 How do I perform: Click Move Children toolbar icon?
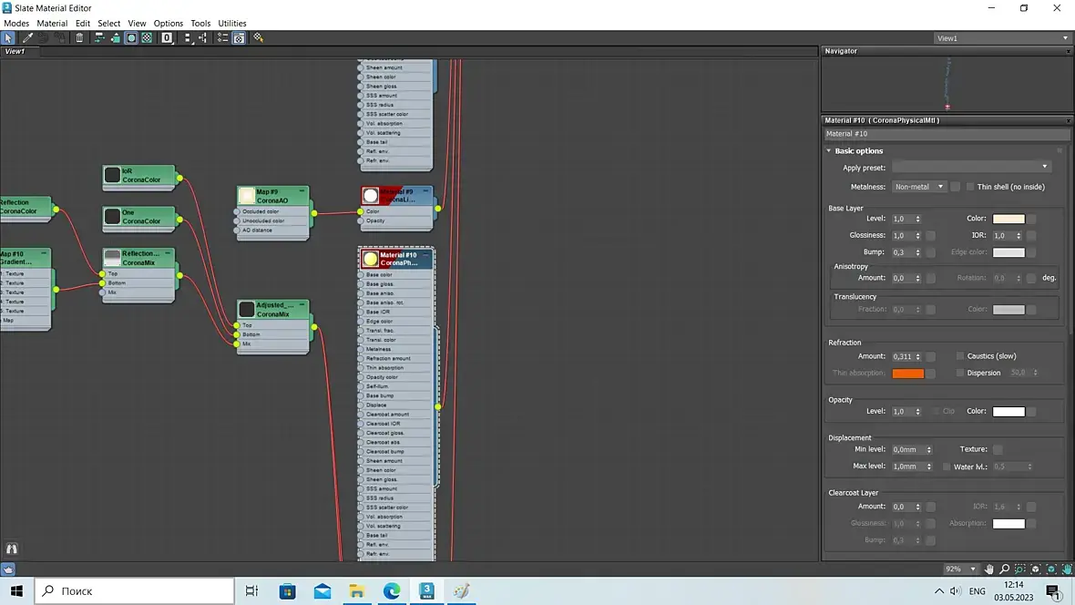pyautogui.click(x=99, y=38)
